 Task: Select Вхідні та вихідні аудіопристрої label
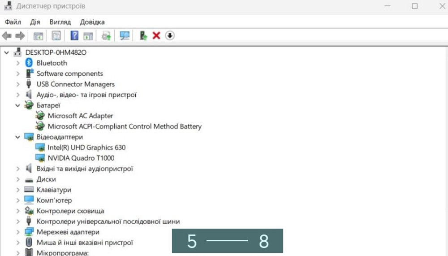point(85,169)
